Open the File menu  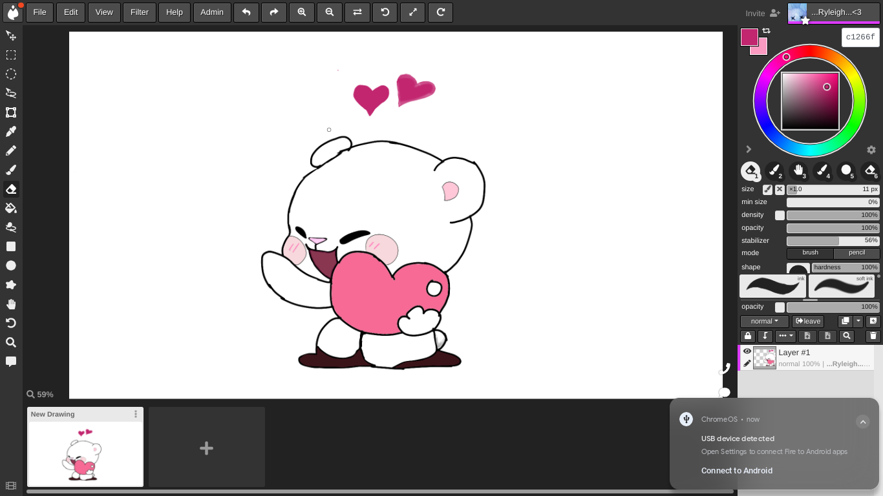39,12
